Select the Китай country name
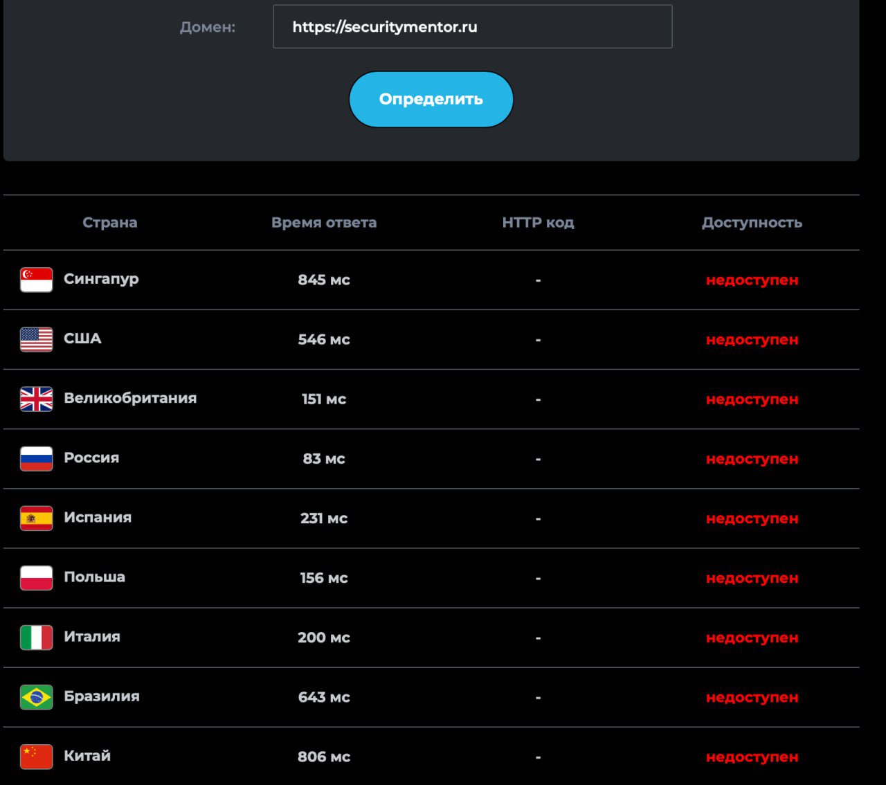Viewport: 886px width, 785px height. point(87,756)
